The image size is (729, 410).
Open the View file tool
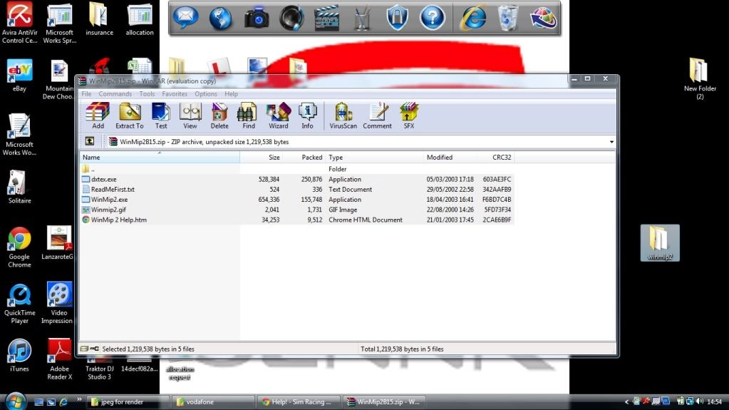(x=190, y=115)
